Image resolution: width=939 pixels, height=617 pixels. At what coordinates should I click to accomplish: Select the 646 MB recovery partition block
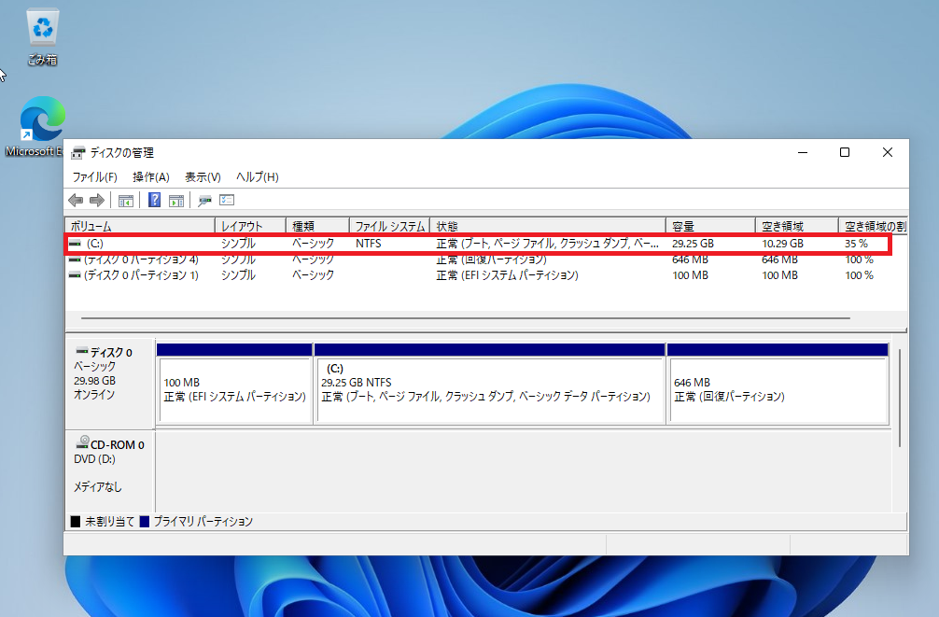pos(778,385)
